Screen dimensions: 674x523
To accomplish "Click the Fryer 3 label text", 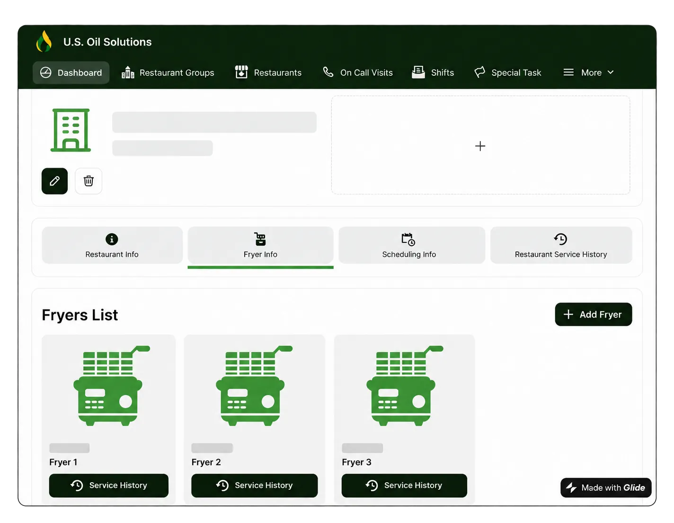I will pos(356,462).
